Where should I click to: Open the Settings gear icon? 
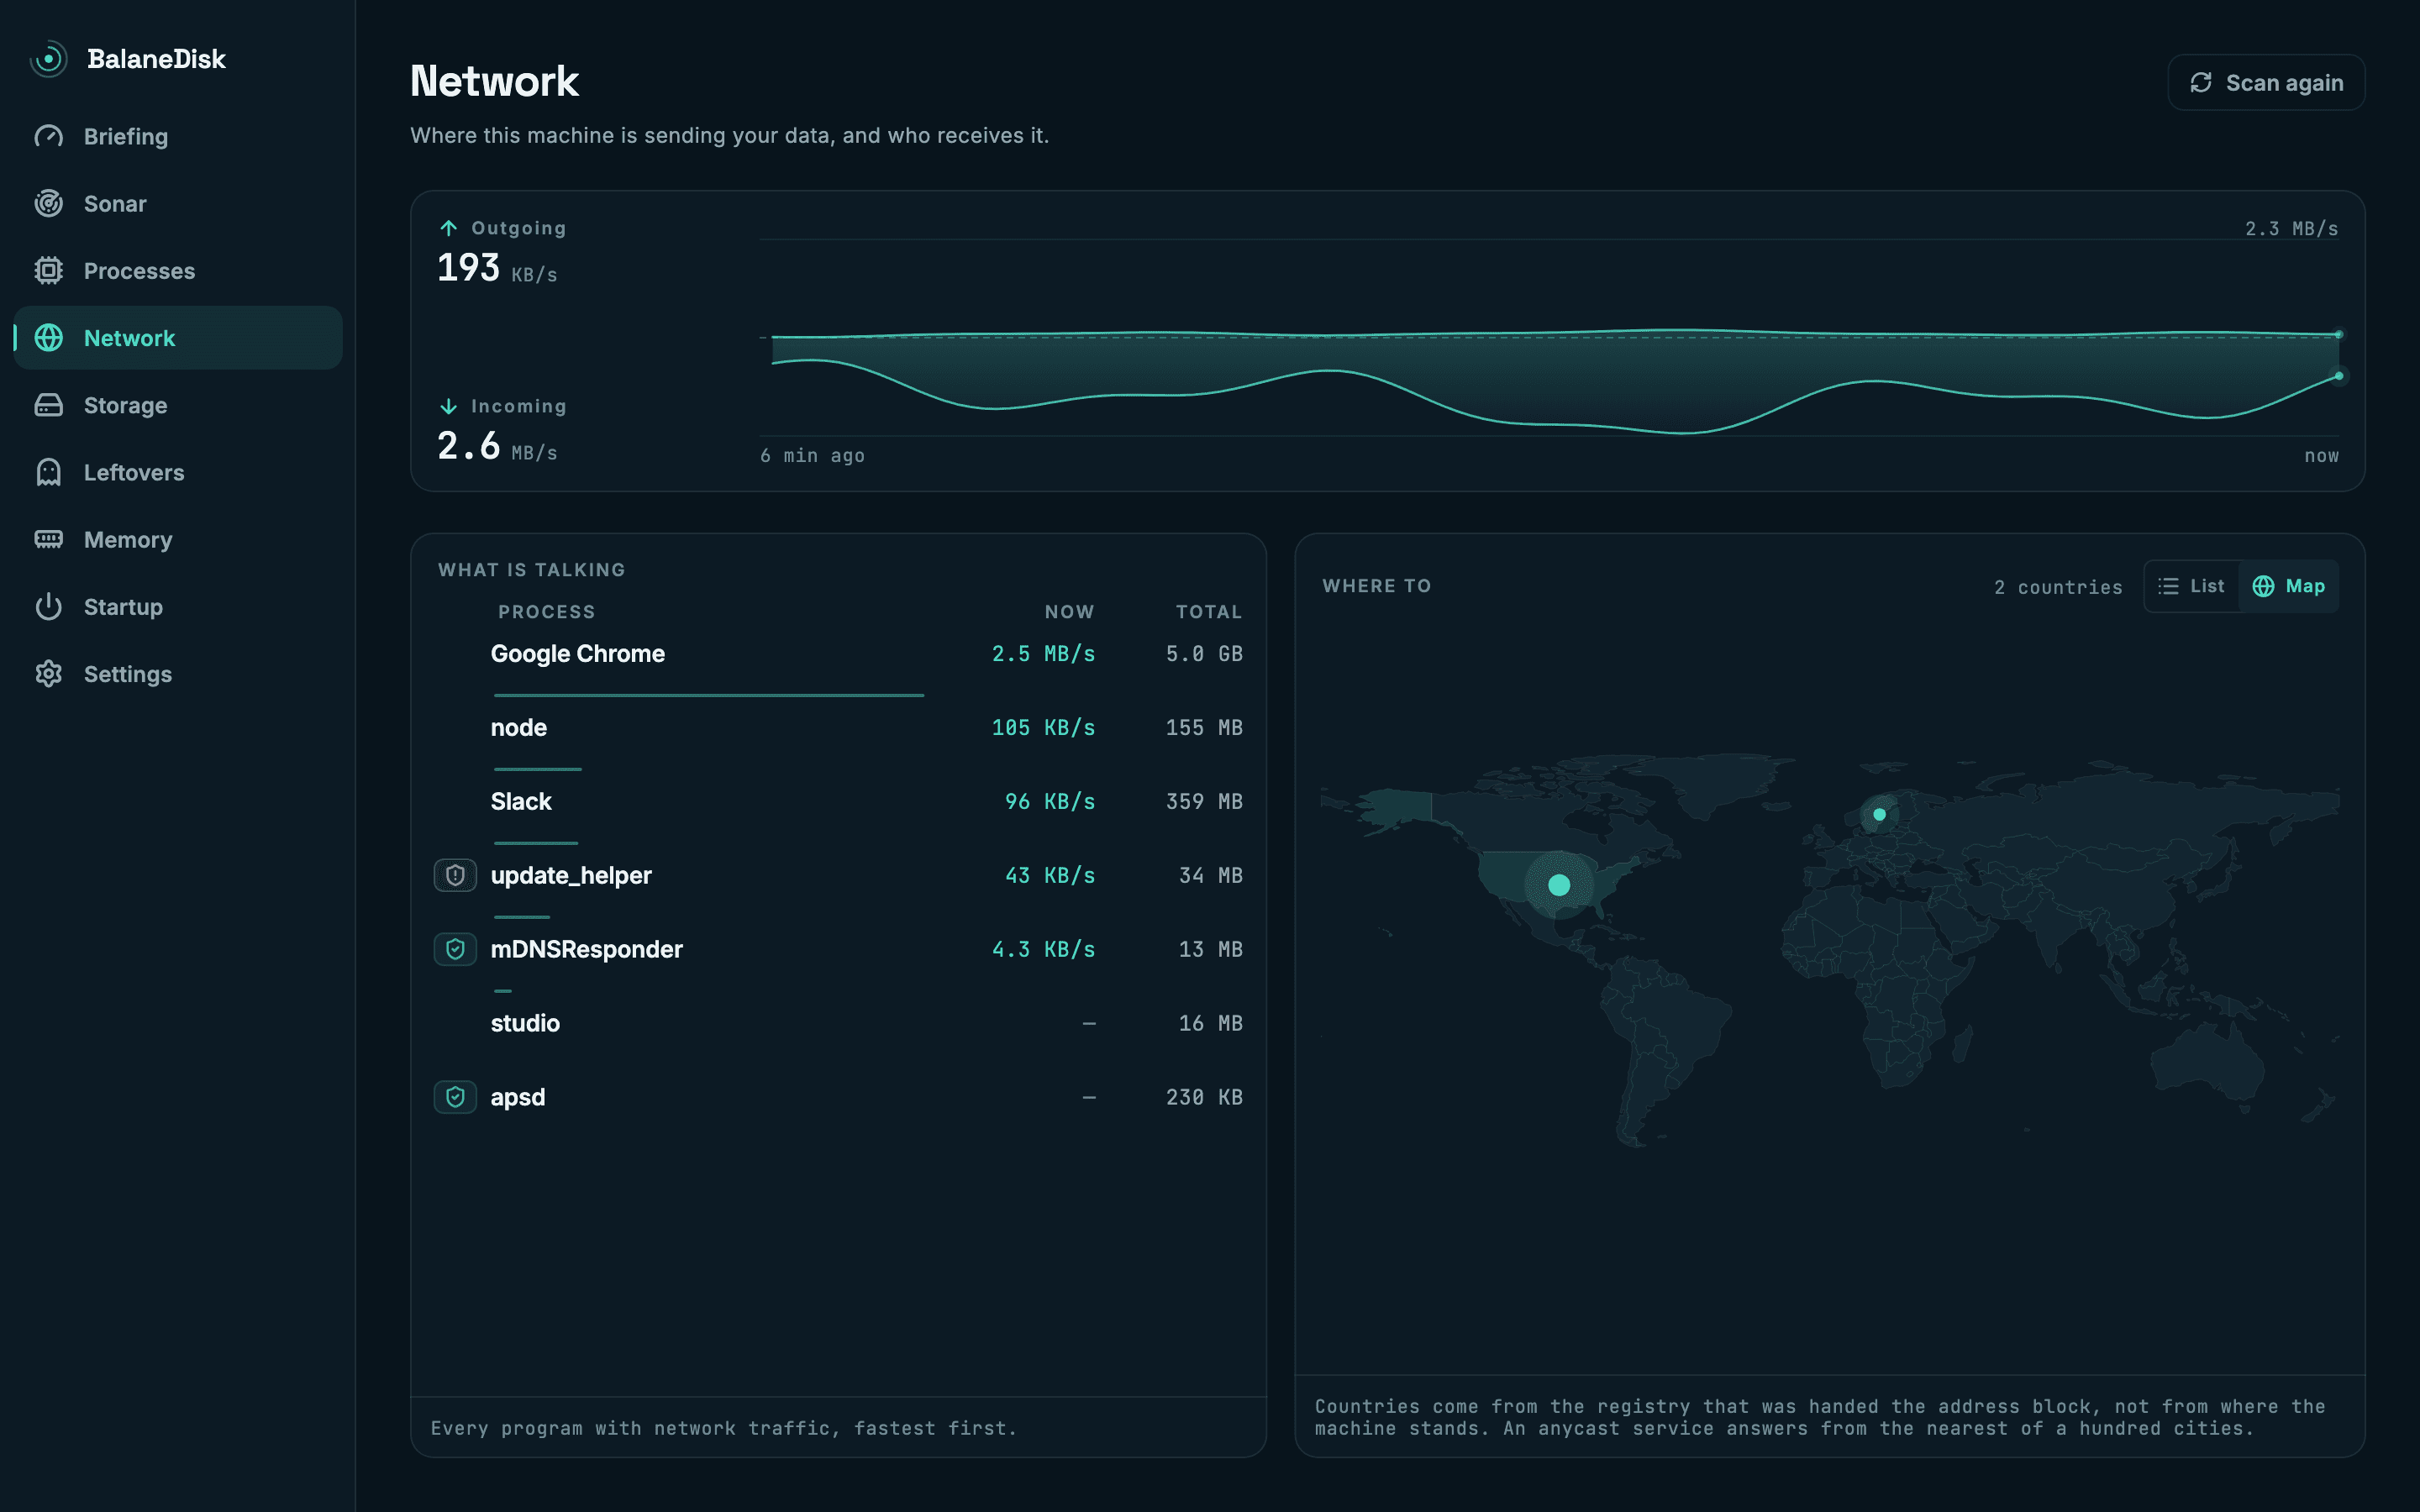48,673
